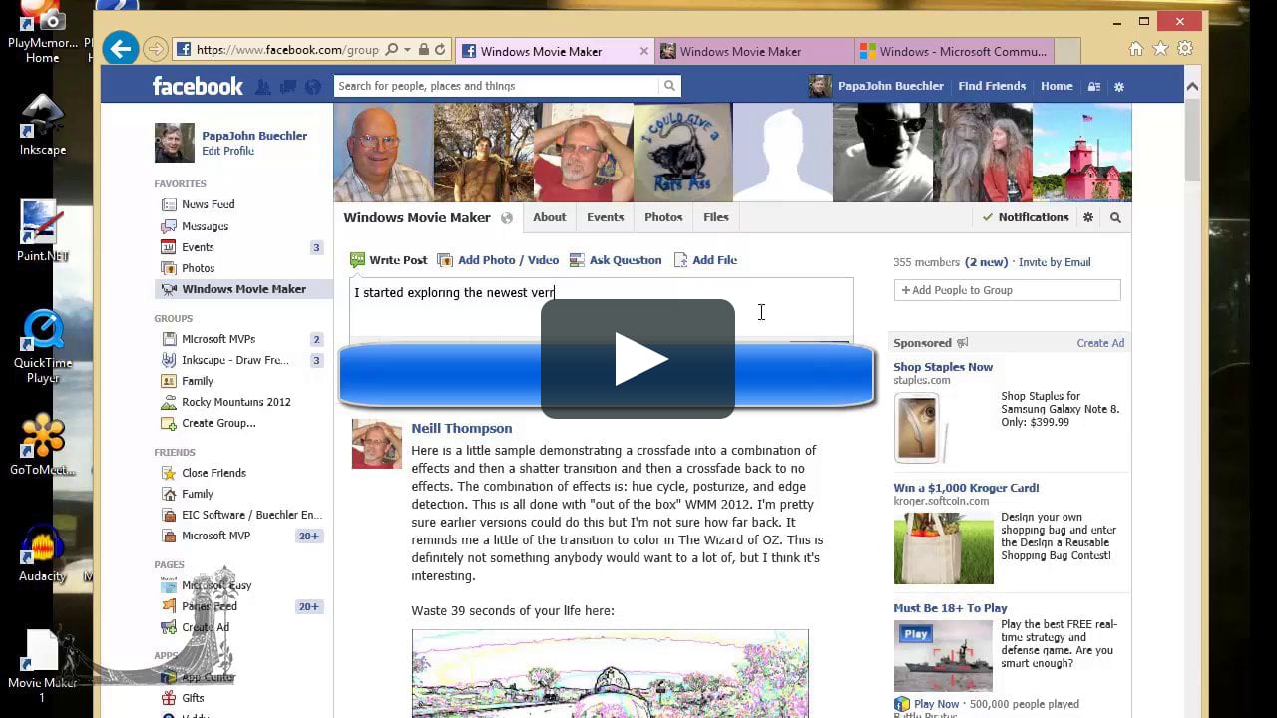Select Add Photo / Video option
Viewport: 1277px width, 718px height.
(x=498, y=260)
